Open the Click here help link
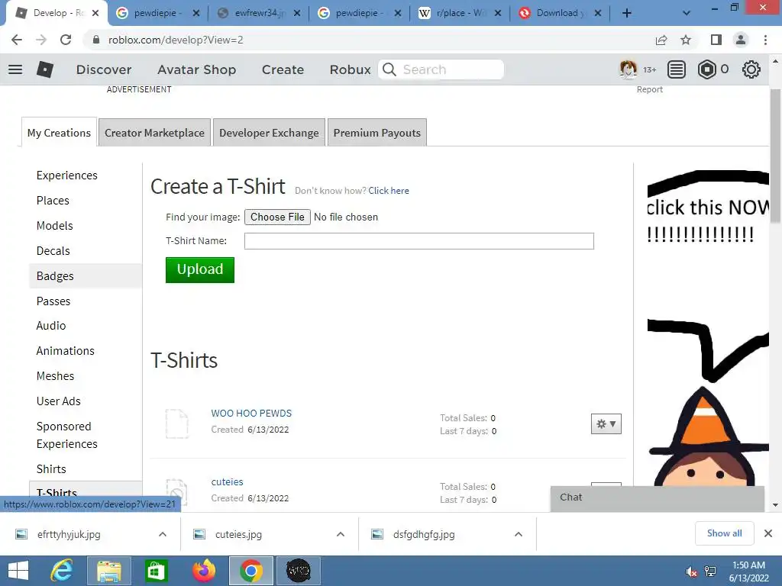The image size is (782, 586). 389,190
